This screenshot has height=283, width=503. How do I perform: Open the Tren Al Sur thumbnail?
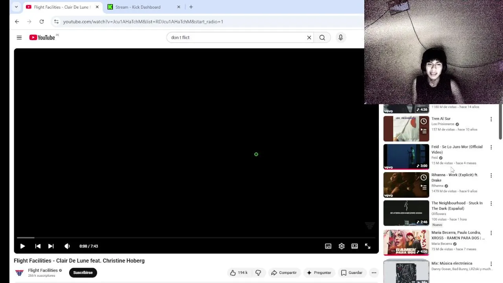(406, 129)
